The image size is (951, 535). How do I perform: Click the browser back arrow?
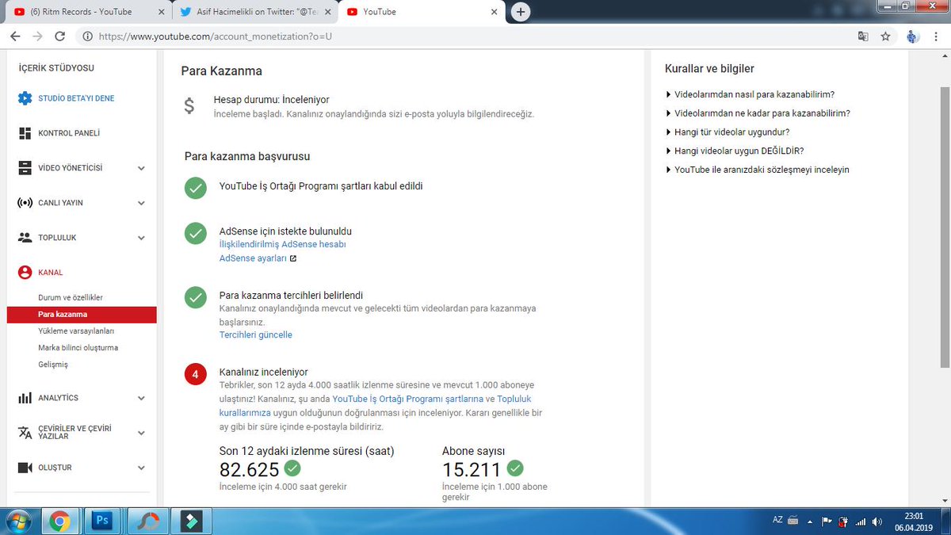tap(15, 36)
